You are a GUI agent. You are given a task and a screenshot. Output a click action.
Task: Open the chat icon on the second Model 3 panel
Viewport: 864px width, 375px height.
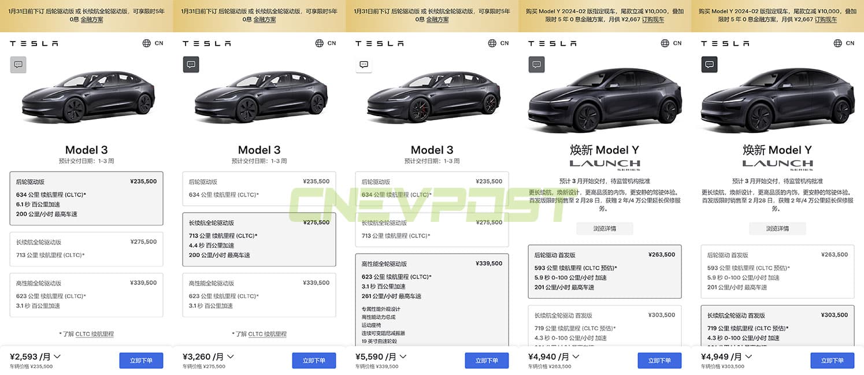click(191, 64)
